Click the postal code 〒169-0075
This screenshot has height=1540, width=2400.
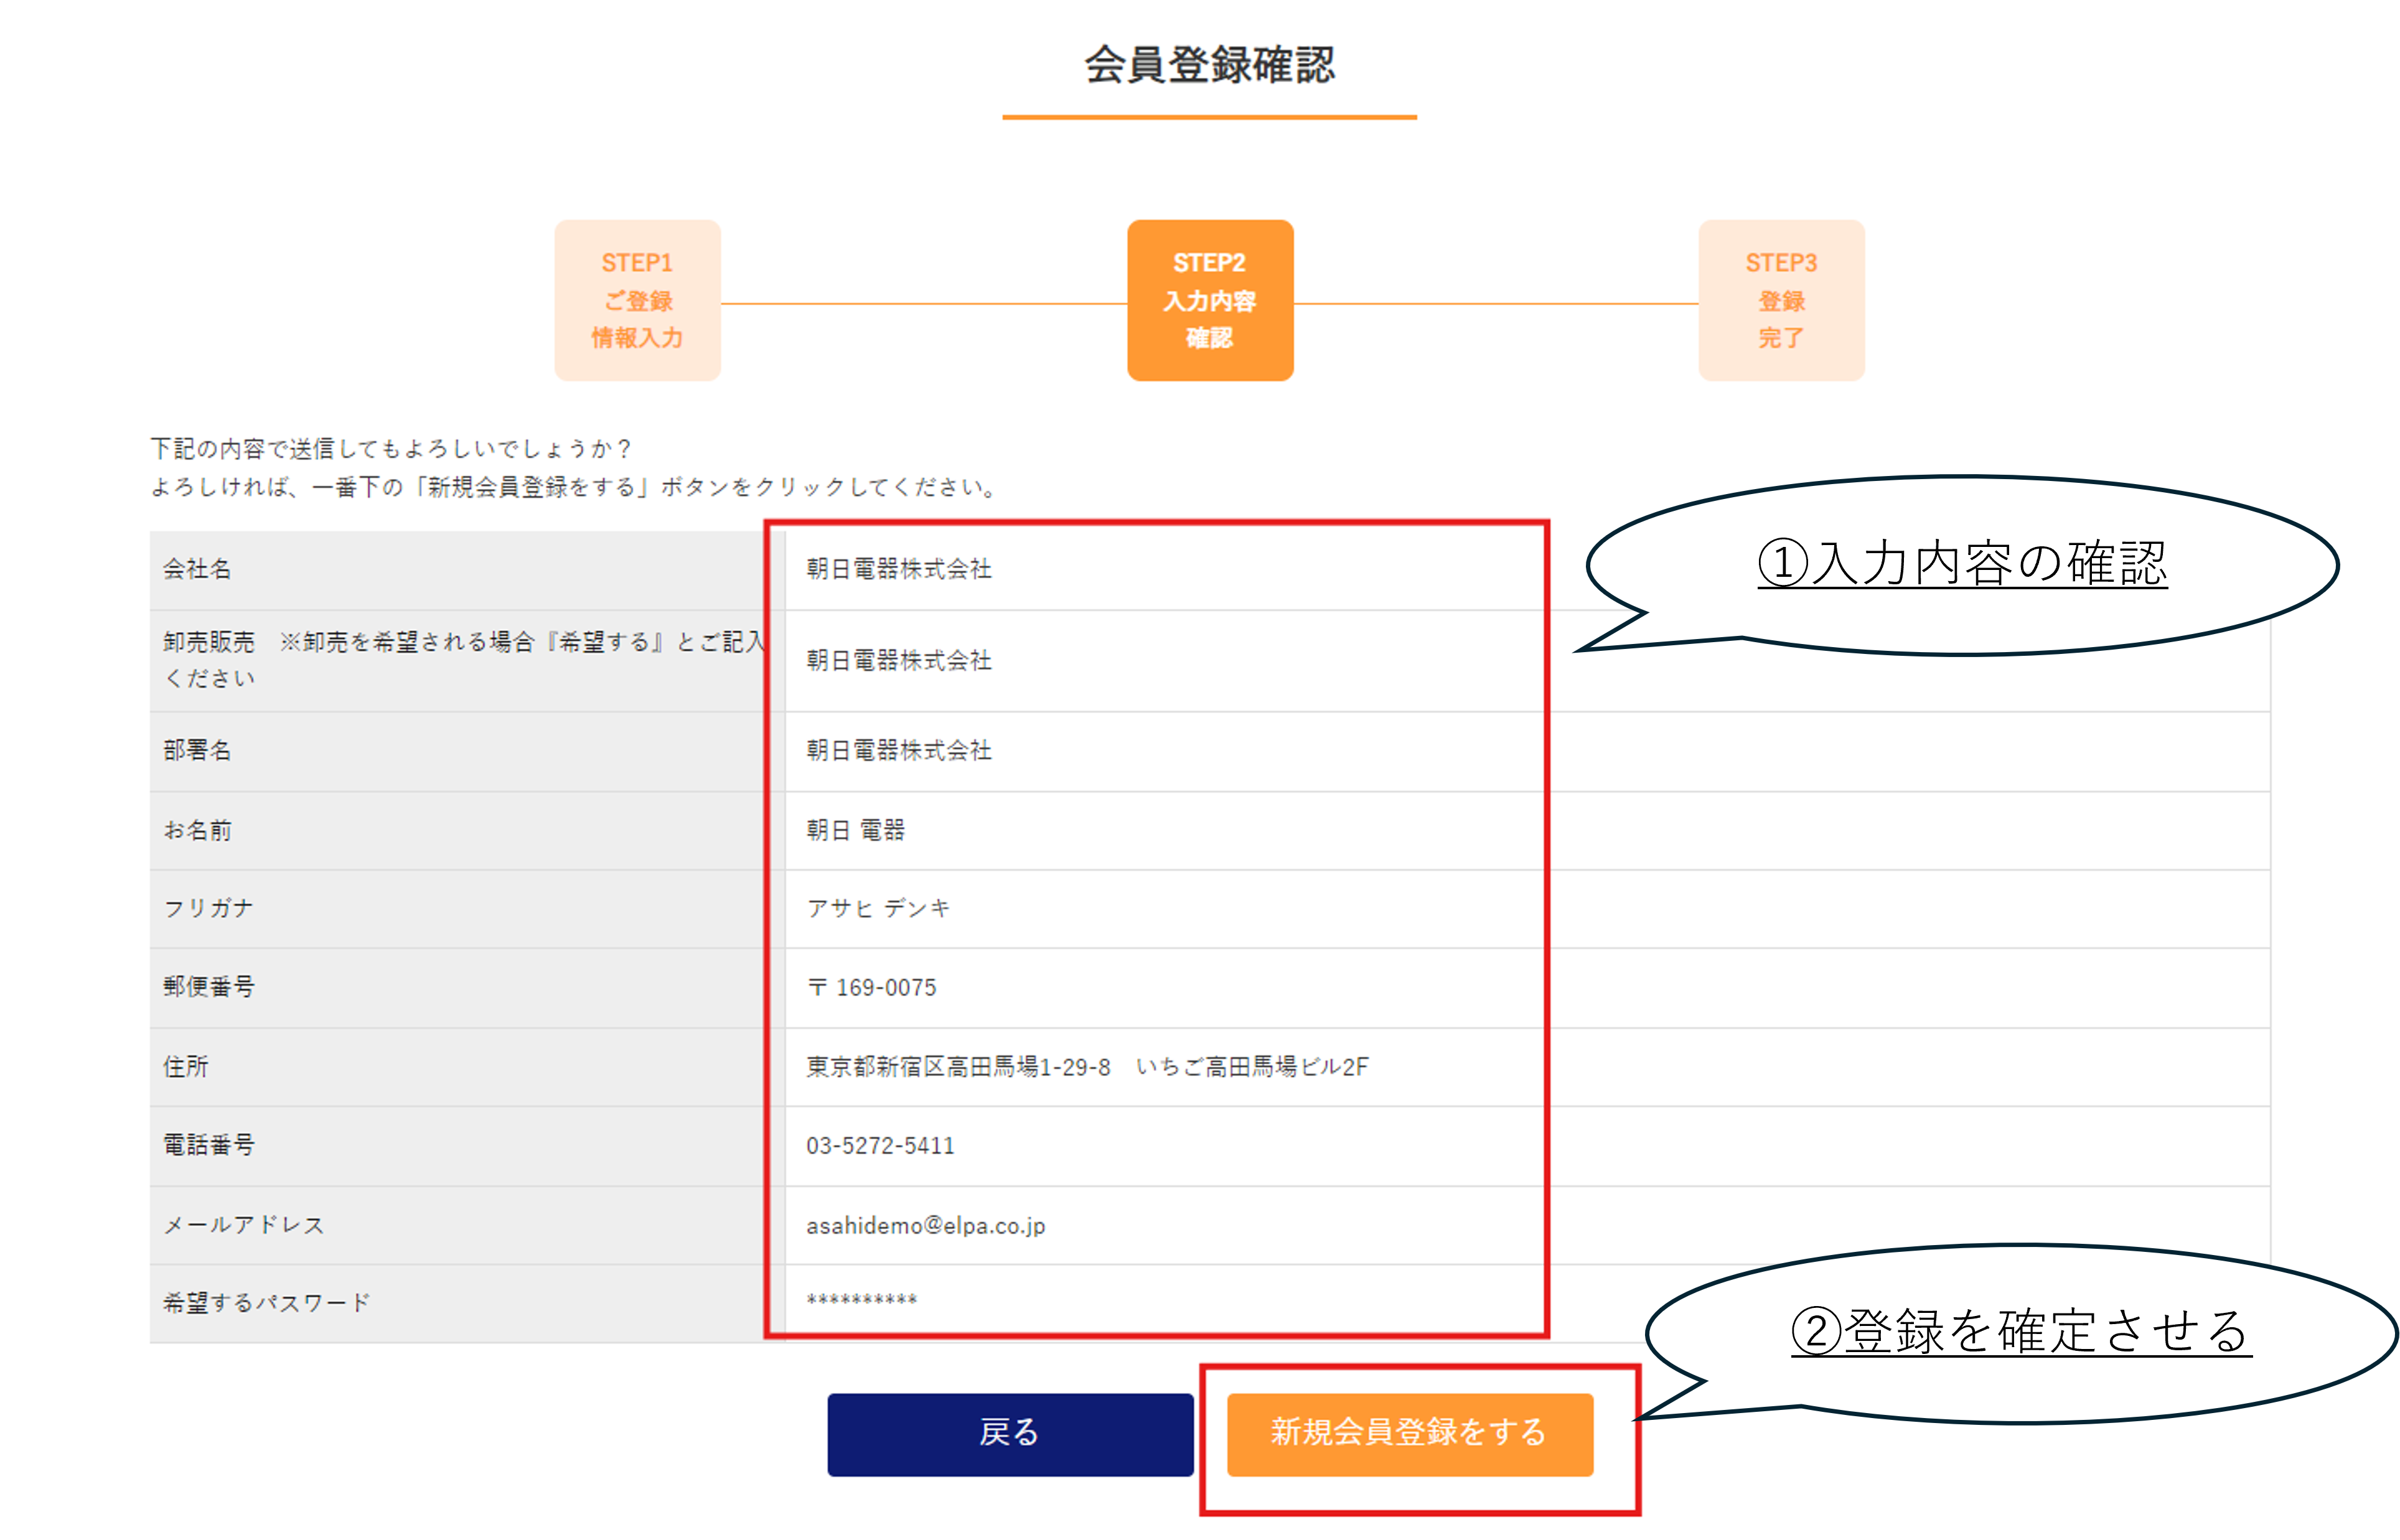point(871,987)
